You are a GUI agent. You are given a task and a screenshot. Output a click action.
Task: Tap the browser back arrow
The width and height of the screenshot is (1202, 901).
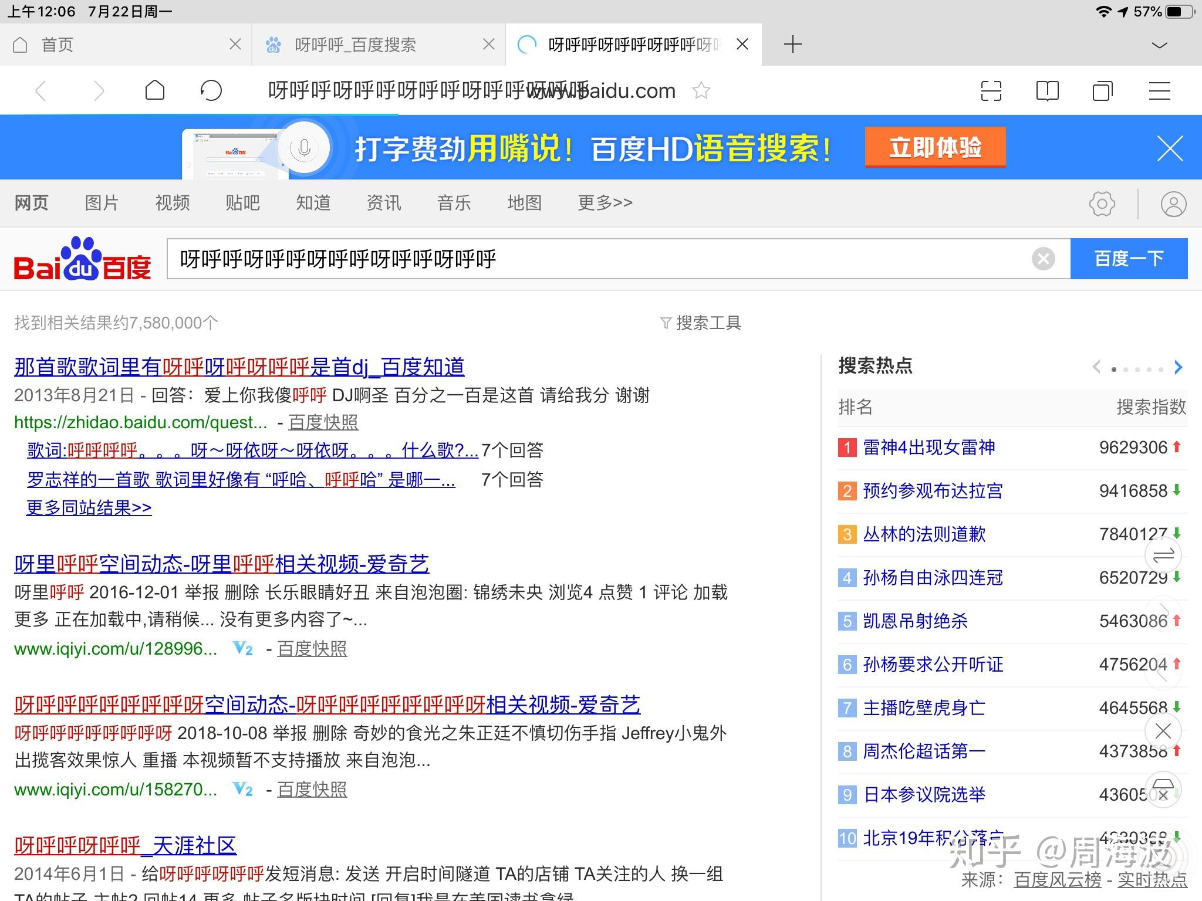pos(40,91)
